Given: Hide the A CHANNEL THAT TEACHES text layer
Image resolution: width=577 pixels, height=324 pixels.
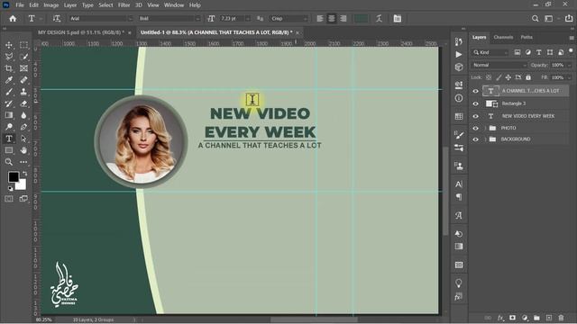Looking at the screenshot, I should coord(475,91).
